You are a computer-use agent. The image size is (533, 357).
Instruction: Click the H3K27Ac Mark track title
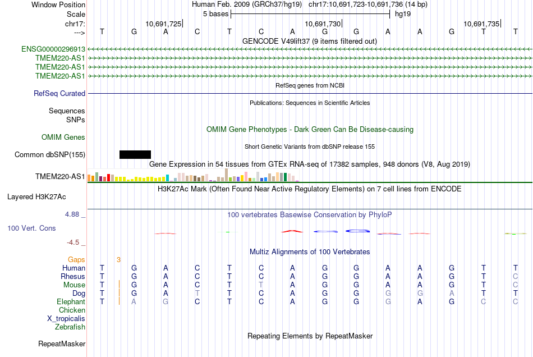[309, 189]
